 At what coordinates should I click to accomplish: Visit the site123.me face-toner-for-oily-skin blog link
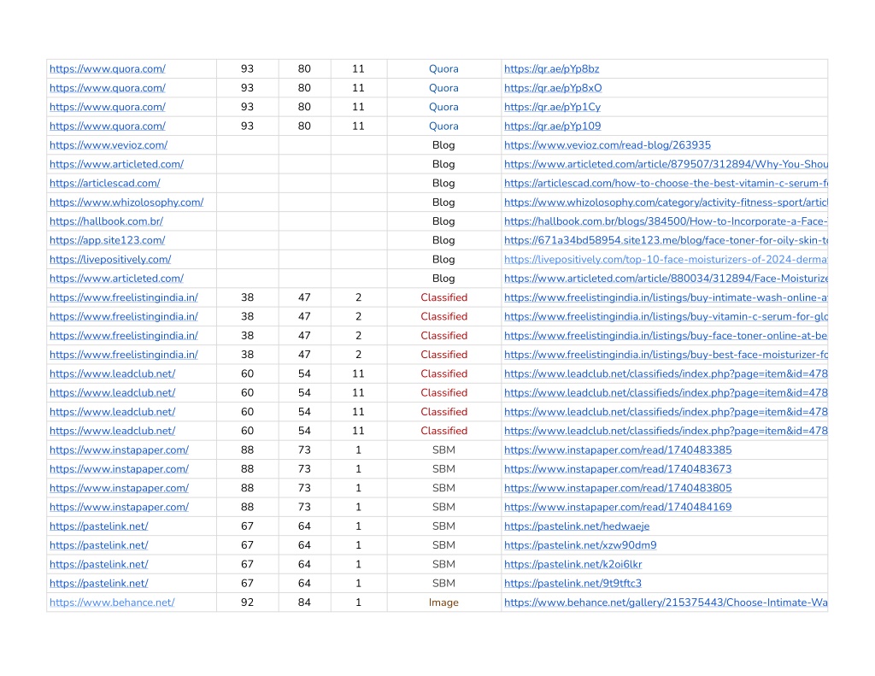pos(666,239)
